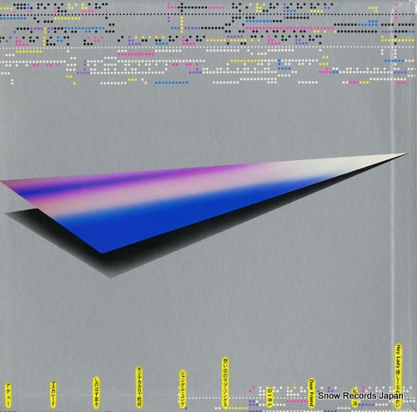
Task: Click the blue dotted line in white-dot section
Action: [x=171, y=83]
